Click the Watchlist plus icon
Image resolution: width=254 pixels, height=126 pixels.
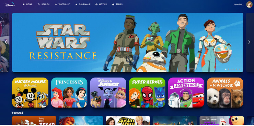tap(56, 4)
